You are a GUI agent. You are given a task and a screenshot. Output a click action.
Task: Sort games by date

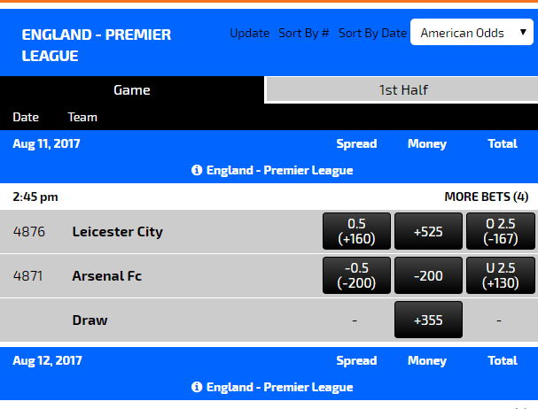pyautogui.click(x=372, y=33)
